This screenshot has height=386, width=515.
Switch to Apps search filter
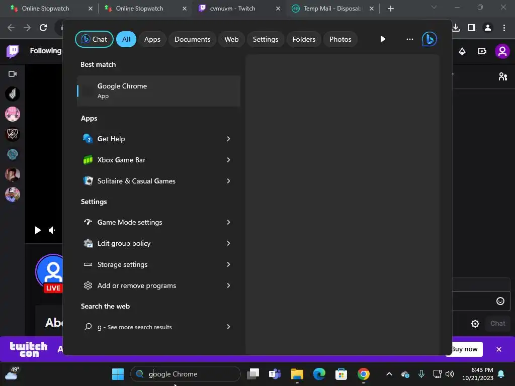(x=152, y=39)
